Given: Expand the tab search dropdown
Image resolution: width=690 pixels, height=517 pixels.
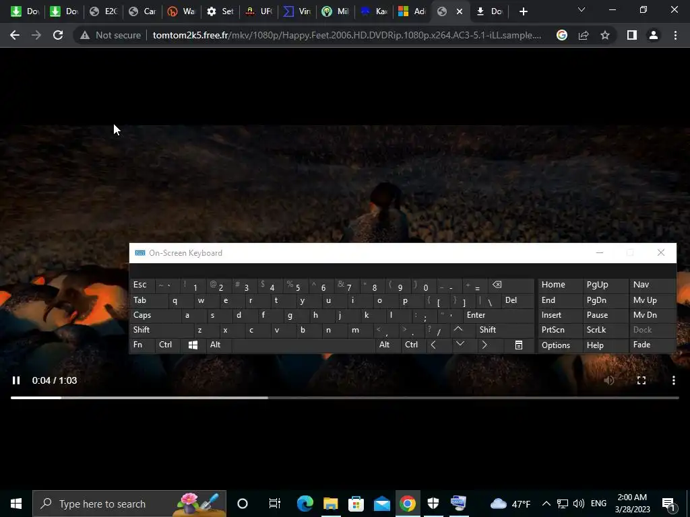Looking at the screenshot, I should click(x=582, y=9).
